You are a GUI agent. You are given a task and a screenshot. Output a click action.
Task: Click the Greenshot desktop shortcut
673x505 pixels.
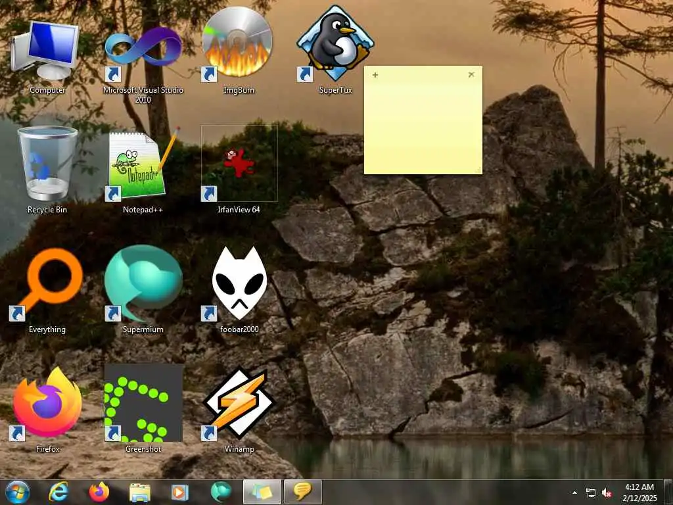point(143,403)
